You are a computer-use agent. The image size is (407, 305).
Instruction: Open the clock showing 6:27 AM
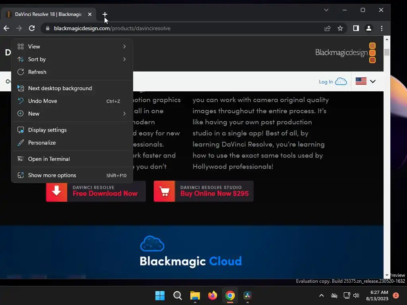tap(377, 295)
